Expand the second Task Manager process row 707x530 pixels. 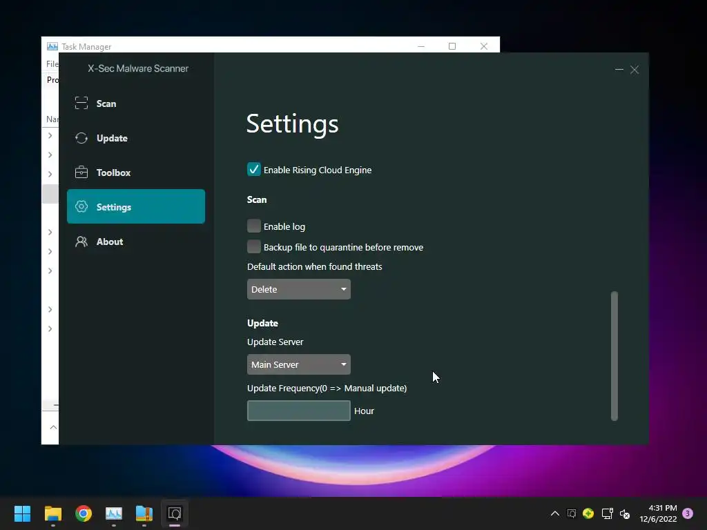[50, 155]
